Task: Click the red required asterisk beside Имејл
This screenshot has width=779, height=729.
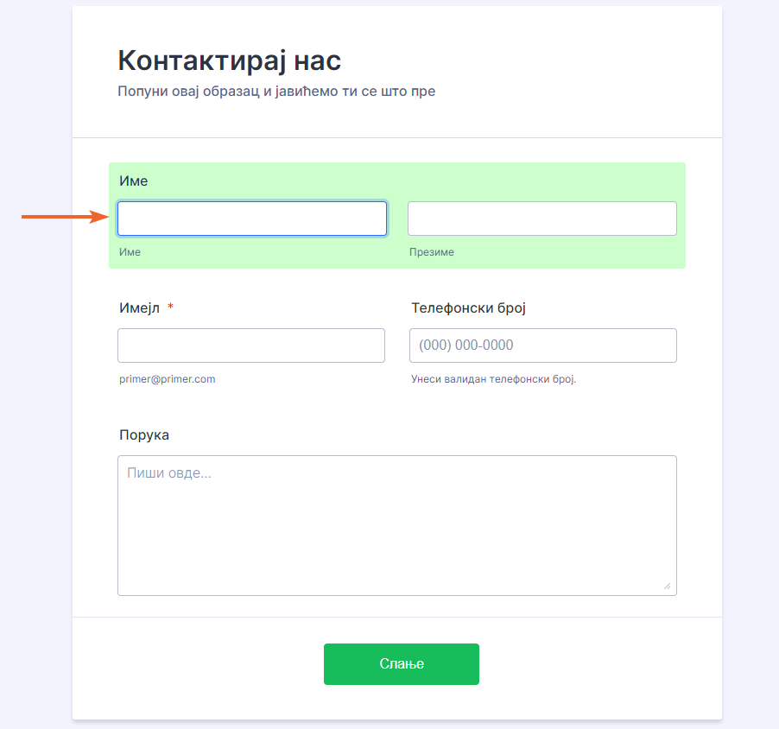Action: point(171,308)
